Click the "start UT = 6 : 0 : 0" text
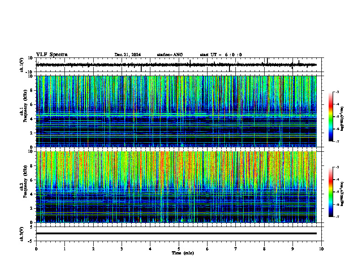 (x=221, y=55)
